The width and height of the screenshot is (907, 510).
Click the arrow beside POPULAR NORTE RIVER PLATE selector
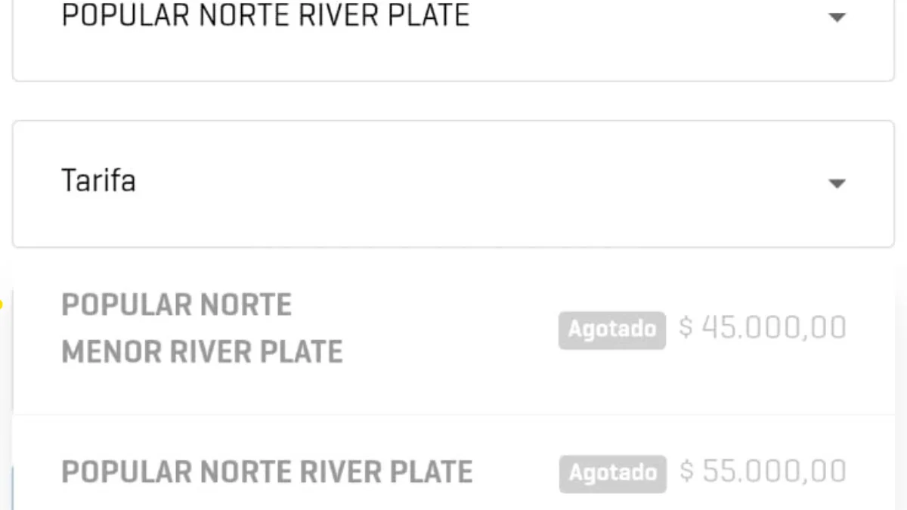(837, 17)
